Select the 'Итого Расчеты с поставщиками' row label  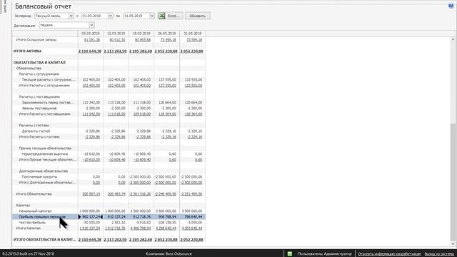(44, 114)
